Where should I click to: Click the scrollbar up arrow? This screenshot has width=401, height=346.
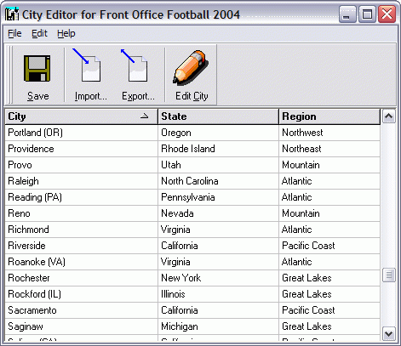coord(388,116)
